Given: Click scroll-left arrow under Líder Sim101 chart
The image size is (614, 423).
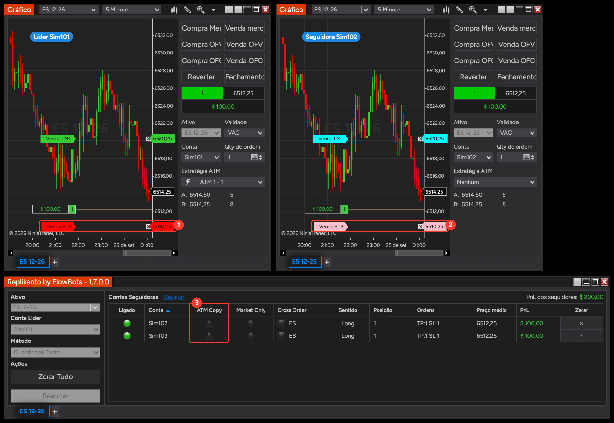Looking at the screenshot, I should tap(11, 253).
